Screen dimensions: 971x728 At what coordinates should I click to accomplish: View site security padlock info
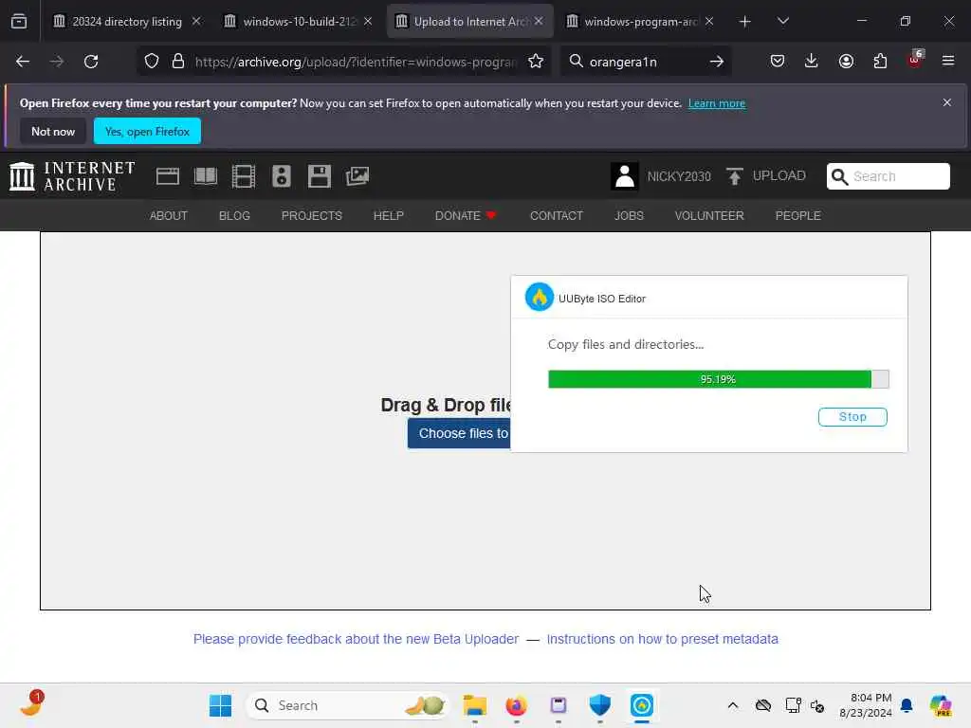click(x=178, y=62)
